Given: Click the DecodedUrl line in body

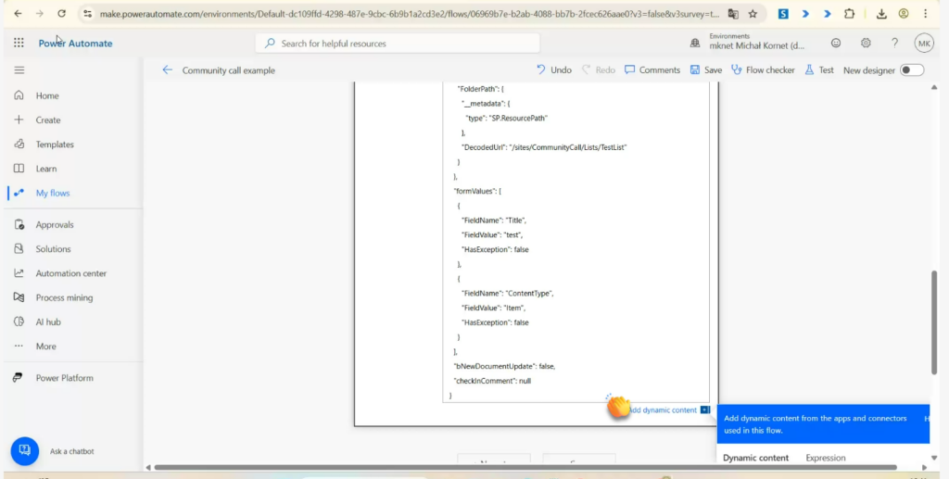Looking at the screenshot, I should [x=544, y=147].
